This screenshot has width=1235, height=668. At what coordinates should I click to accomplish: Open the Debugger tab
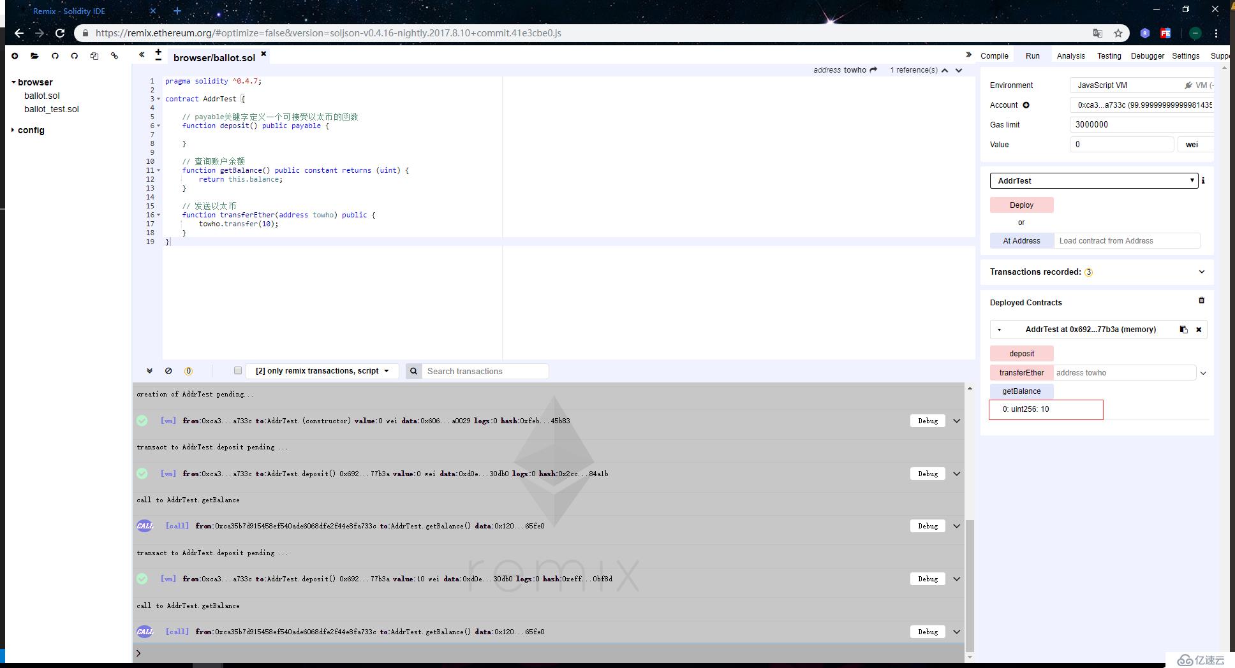[1148, 56]
